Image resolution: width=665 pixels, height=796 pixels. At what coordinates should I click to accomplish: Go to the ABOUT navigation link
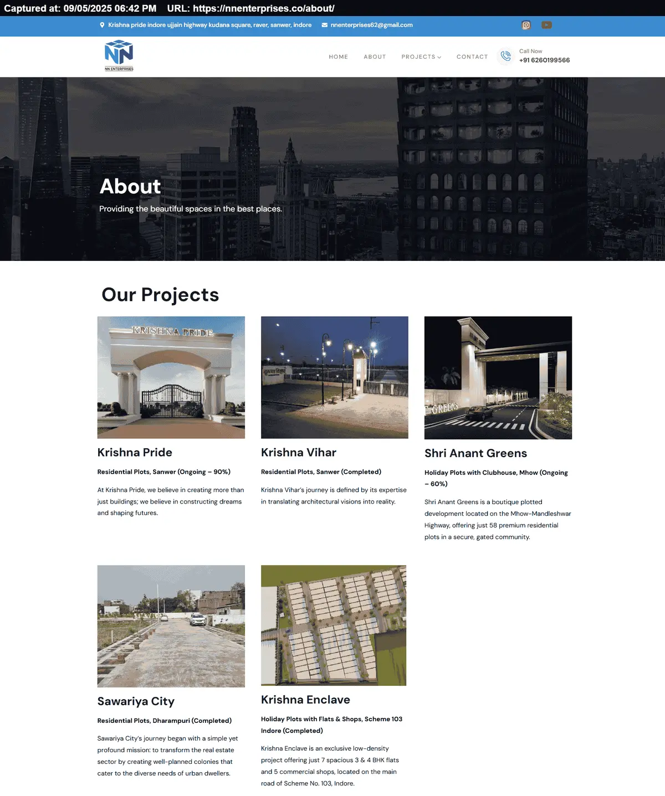tap(375, 57)
